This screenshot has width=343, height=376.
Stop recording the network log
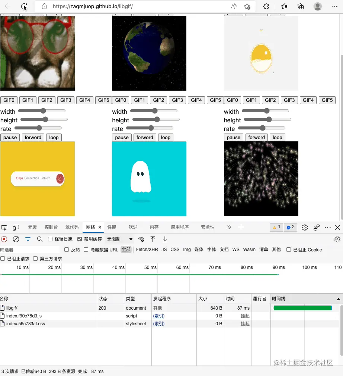4,239
